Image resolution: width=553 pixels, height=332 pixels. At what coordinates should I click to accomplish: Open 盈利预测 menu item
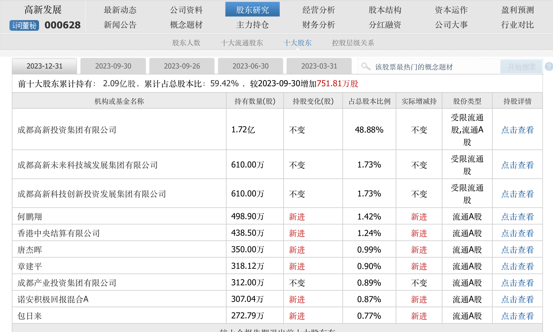[x=517, y=10]
